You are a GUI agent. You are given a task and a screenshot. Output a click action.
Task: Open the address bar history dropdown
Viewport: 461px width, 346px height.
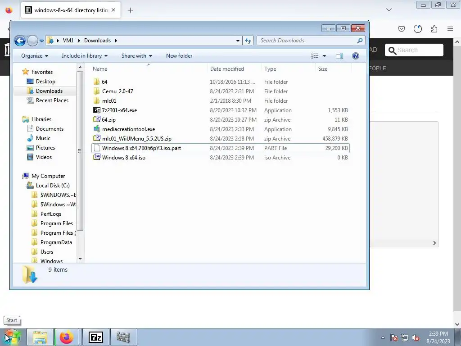pyautogui.click(x=238, y=41)
